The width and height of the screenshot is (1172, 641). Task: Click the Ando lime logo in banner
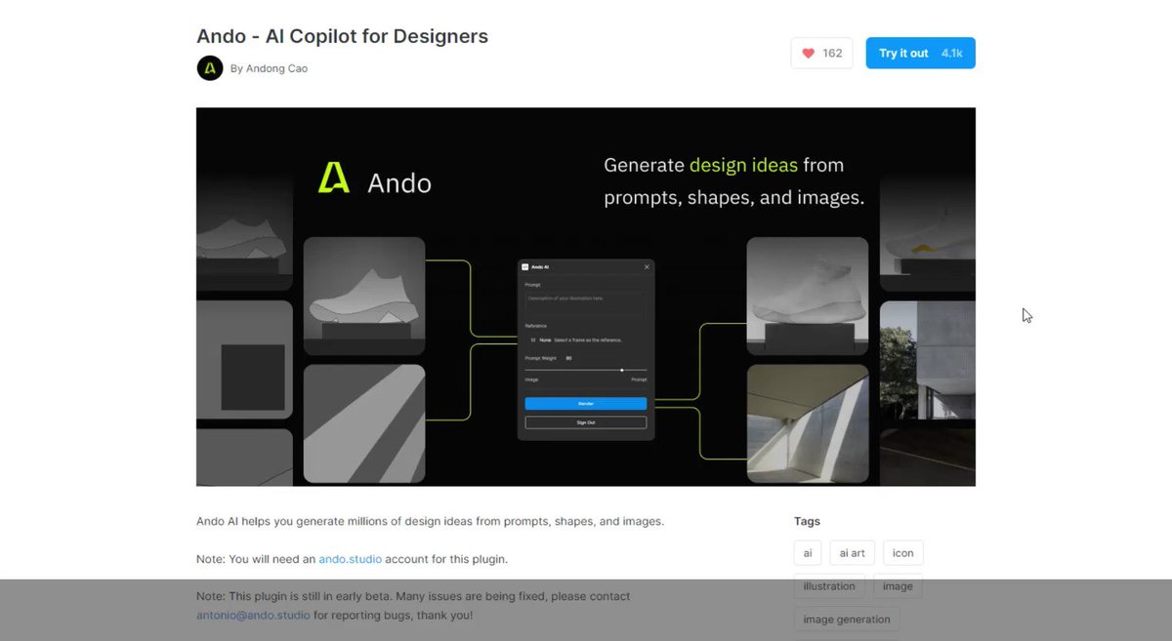pyautogui.click(x=334, y=179)
